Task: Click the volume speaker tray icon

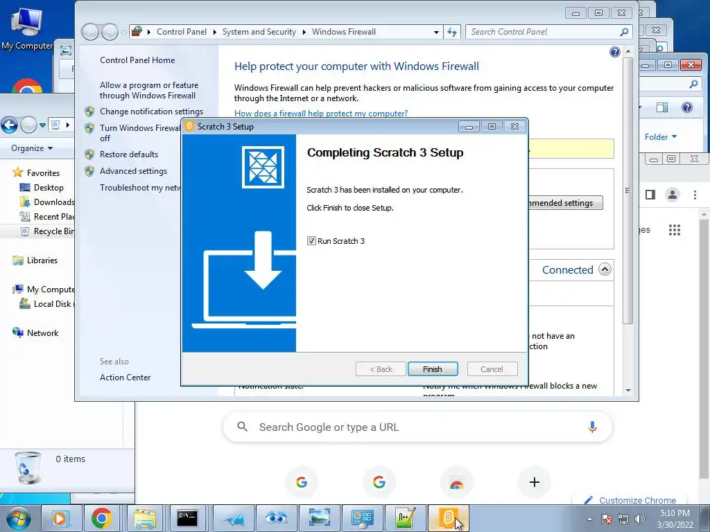Action: click(640, 519)
